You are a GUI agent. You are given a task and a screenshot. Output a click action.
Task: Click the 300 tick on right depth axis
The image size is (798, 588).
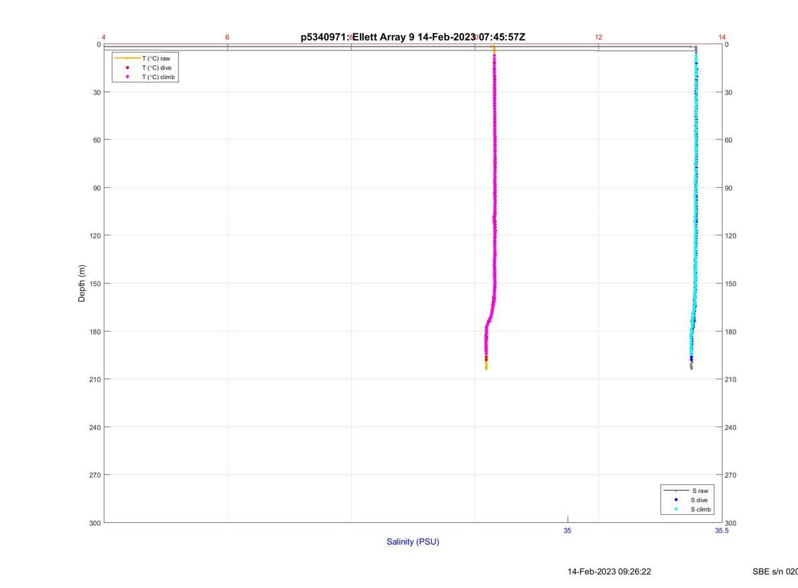pyautogui.click(x=731, y=523)
